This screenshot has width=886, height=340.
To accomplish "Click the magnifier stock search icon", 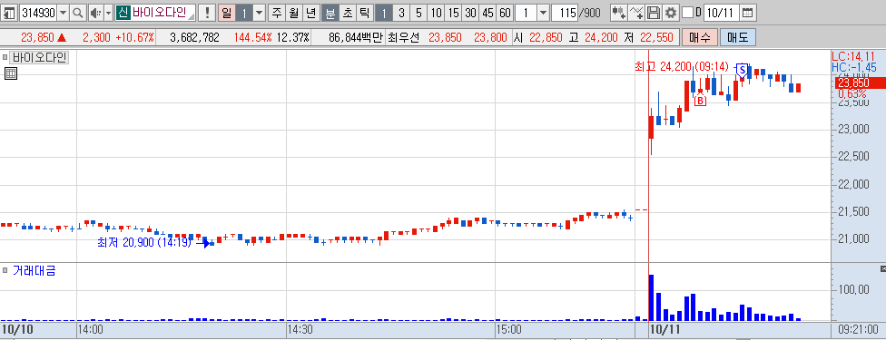I will [78, 13].
